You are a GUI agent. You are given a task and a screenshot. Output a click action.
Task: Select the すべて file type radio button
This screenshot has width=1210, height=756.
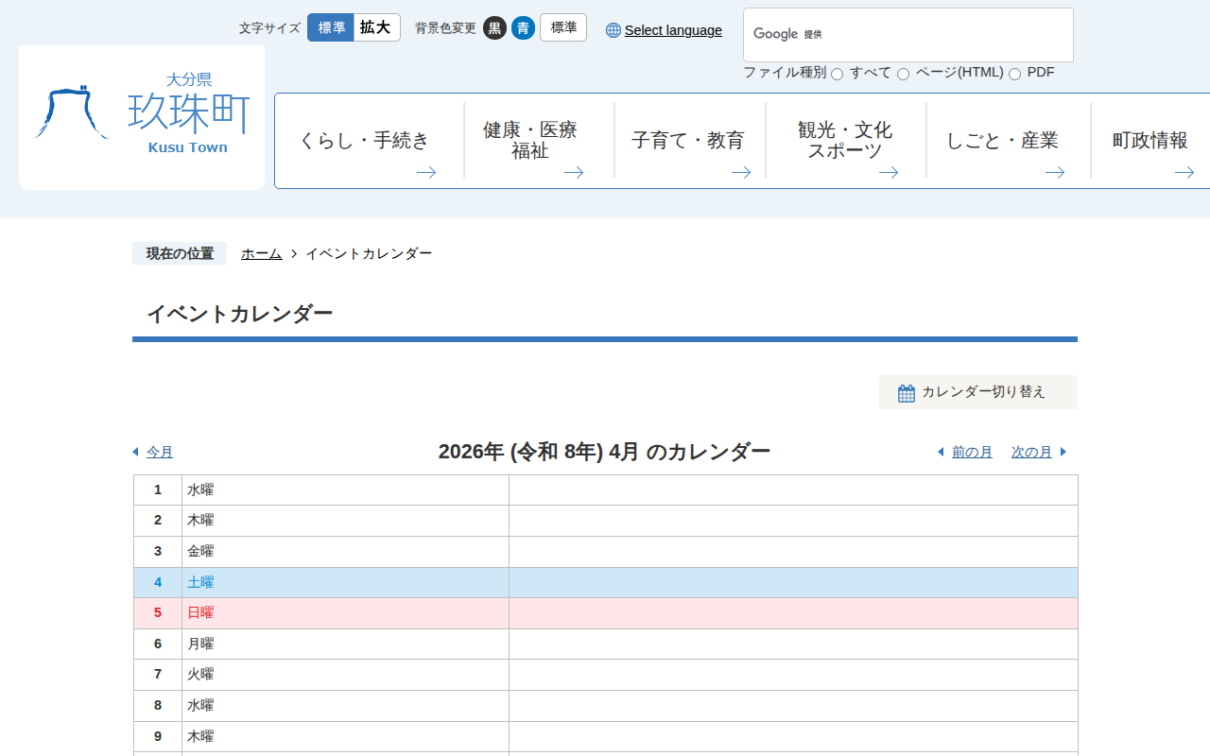[x=837, y=74]
